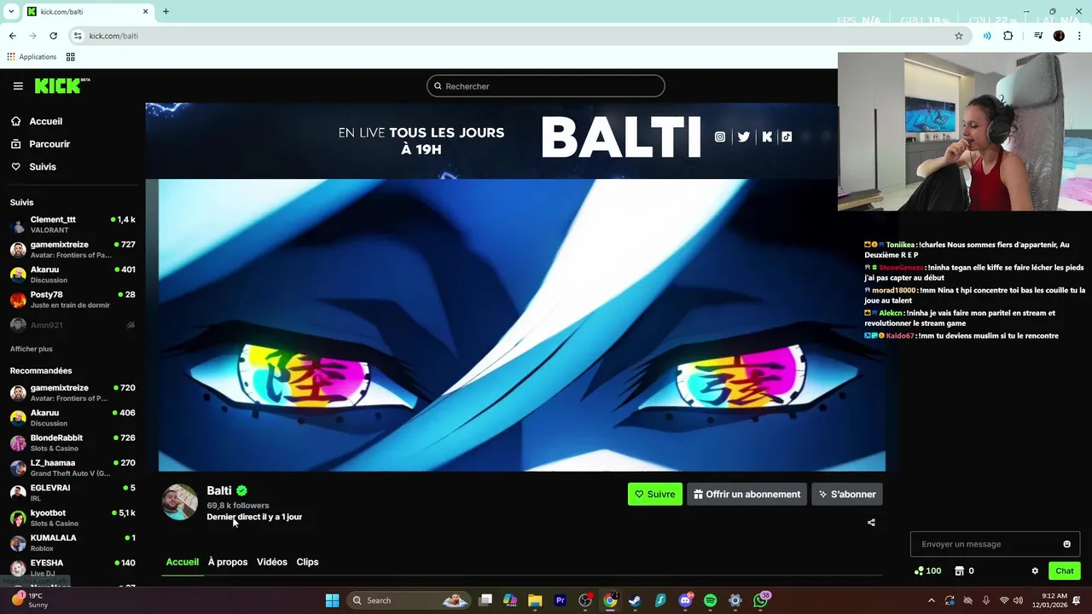The width and height of the screenshot is (1092, 614).
Task: Click the username Kaido67 in chat
Action: point(899,336)
